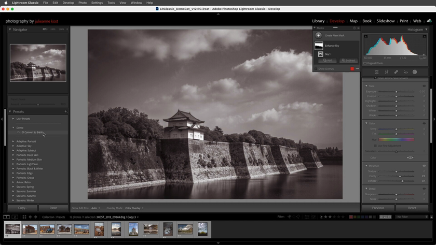The height and width of the screenshot is (245, 436).
Task: Expand Adaptive: Portrait preset group
Action: pyautogui.click(x=13, y=141)
